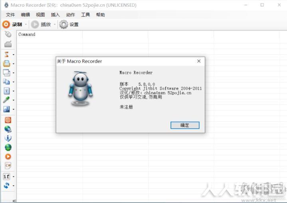
Task: Expand the arrow beside the eyedropper icon
Action: (14, 100)
